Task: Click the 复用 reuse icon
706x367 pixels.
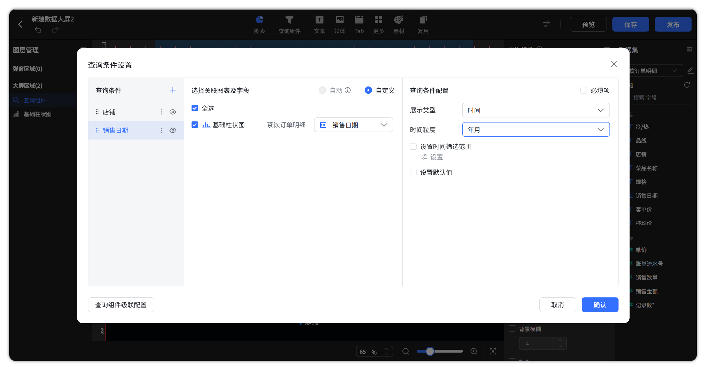Action: point(423,25)
